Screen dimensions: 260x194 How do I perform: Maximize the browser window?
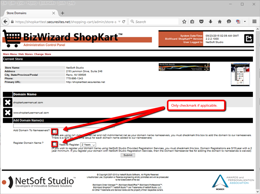tap(242, 4)
